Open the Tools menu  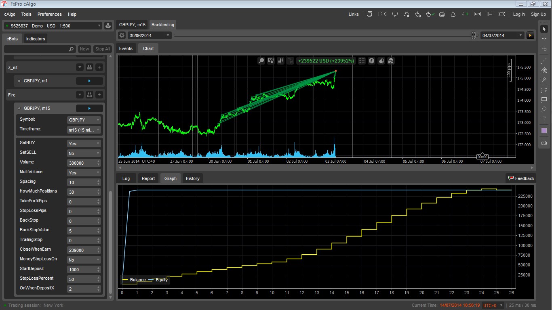(x=26, y=14)
